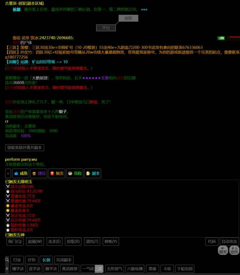Click the purple 100% completion value

[26, 135]
